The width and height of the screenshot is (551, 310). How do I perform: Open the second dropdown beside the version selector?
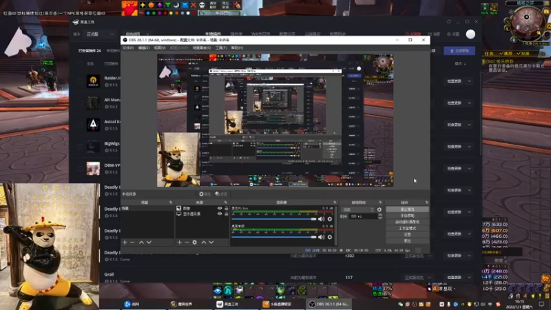(137, 34)
